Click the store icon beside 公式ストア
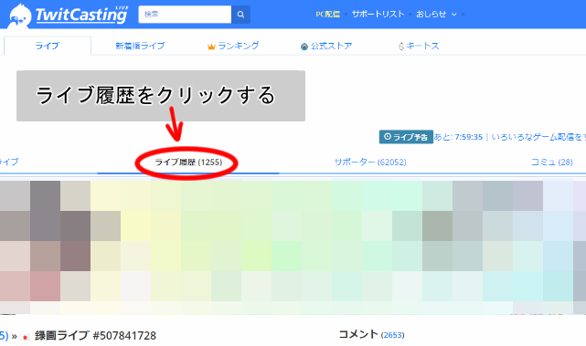Screen dimensions: 586x346 coord(304,47)
